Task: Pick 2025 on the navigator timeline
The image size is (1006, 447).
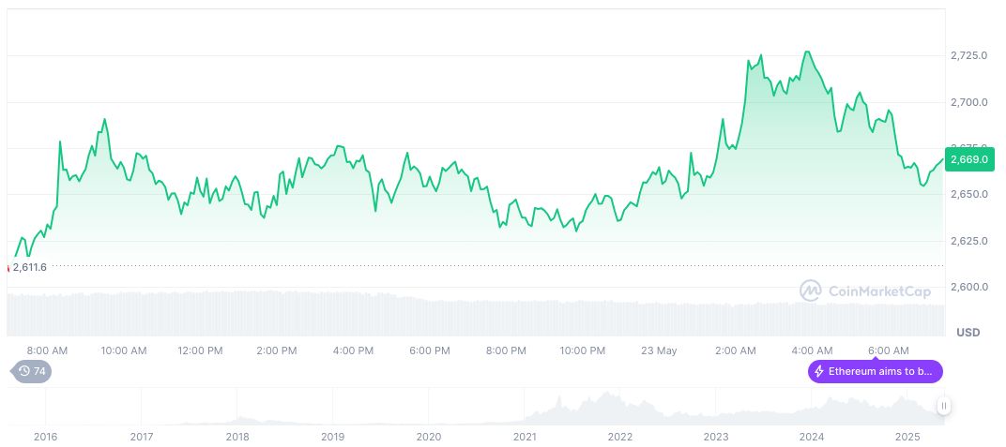Action: (907, 437)
